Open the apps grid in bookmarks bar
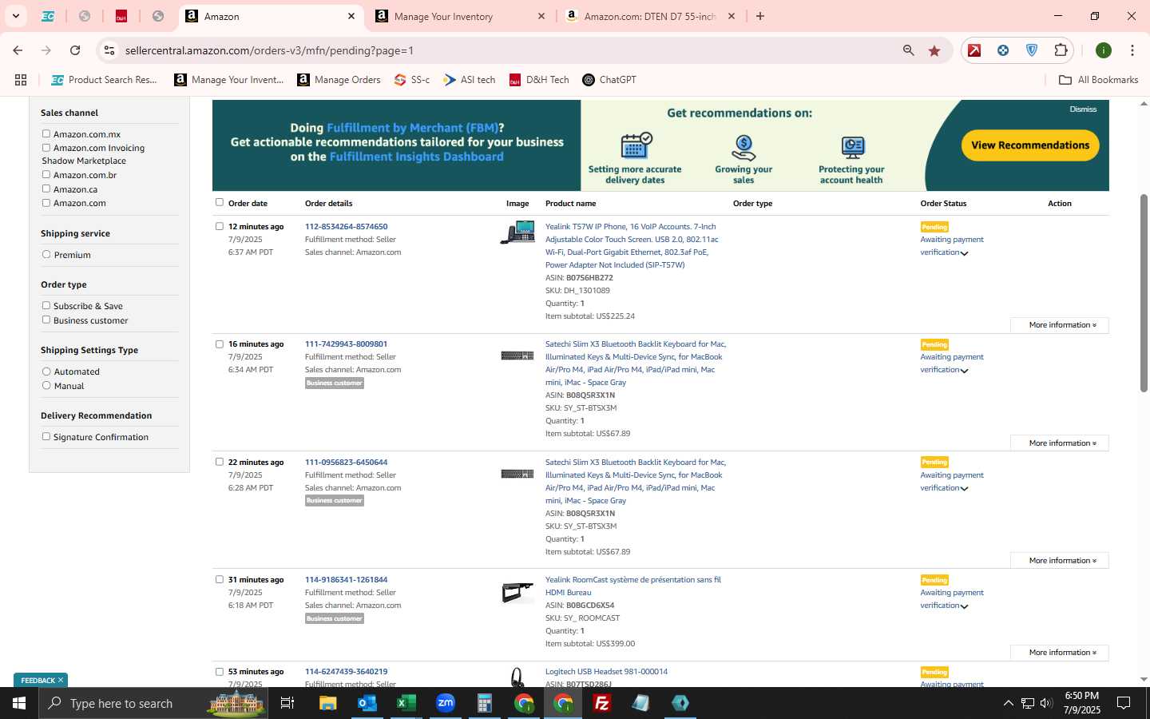 pyautogui.click(x=21, y=80)
